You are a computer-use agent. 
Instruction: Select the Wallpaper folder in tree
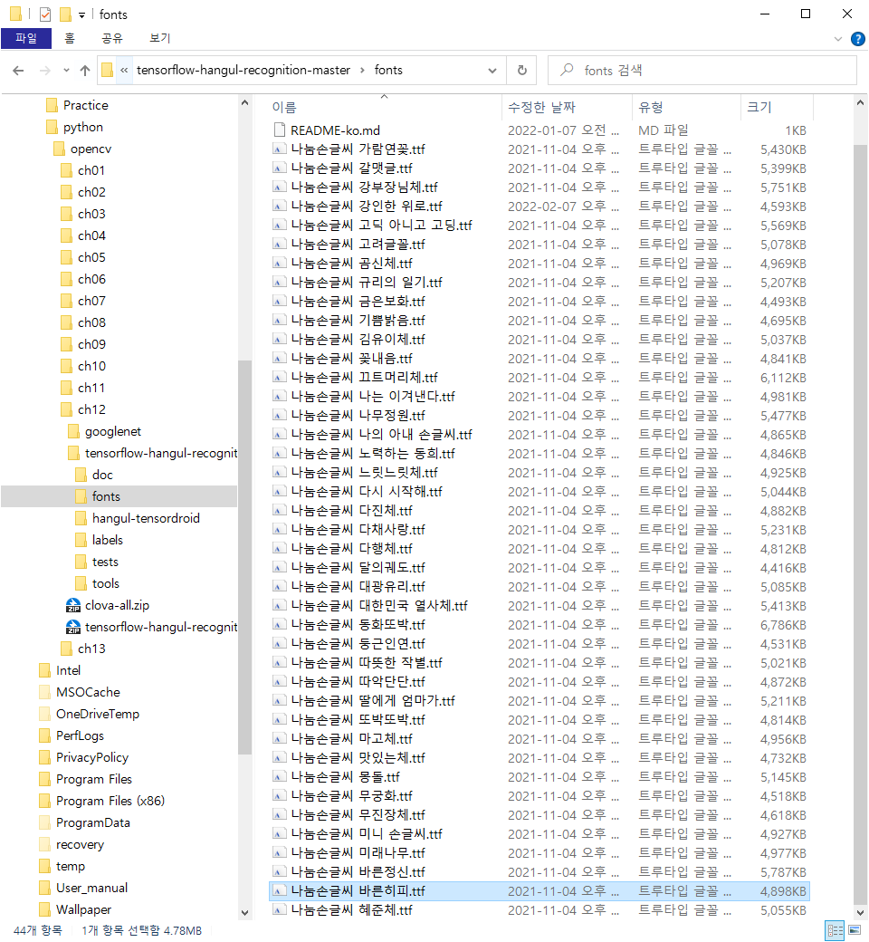click(x=83, y=909)
